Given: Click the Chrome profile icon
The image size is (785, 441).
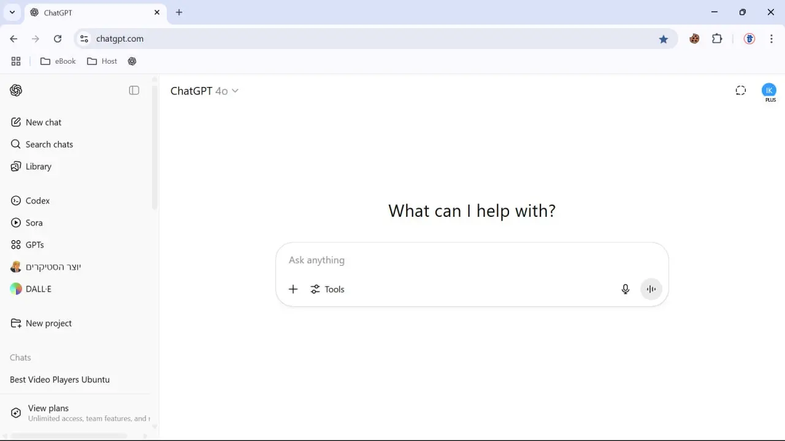Looking at the screenshot, I should (749, 39).
